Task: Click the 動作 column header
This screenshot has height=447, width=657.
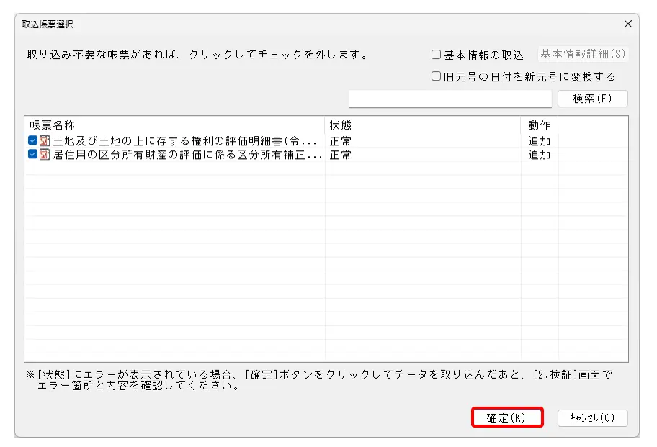Action: tap(539, 125)
